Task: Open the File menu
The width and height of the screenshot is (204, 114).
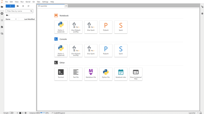Action: click(x=6, y=2)
